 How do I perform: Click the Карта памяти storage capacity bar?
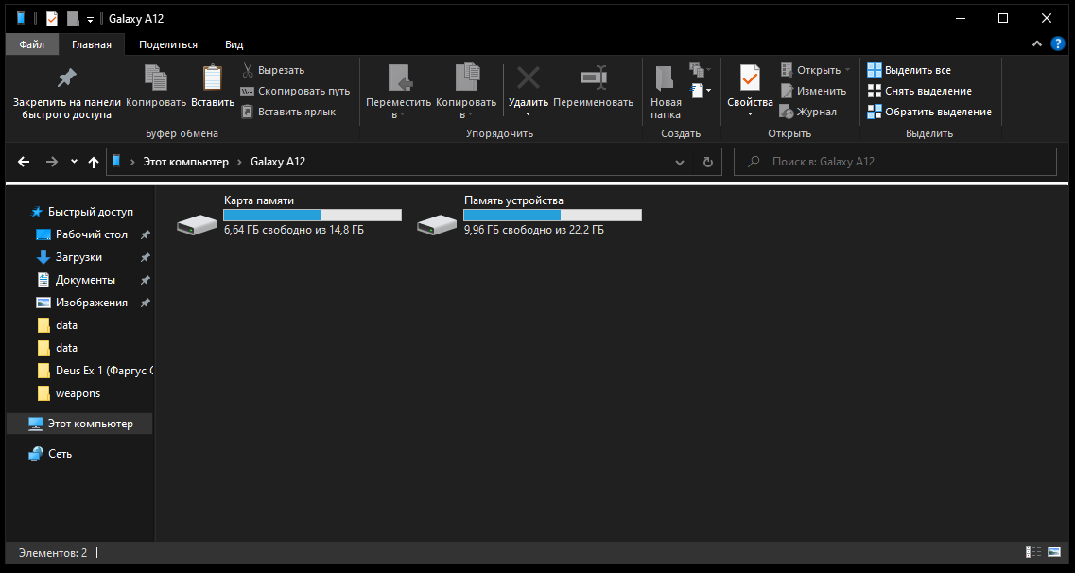click(x=312, y=216)
